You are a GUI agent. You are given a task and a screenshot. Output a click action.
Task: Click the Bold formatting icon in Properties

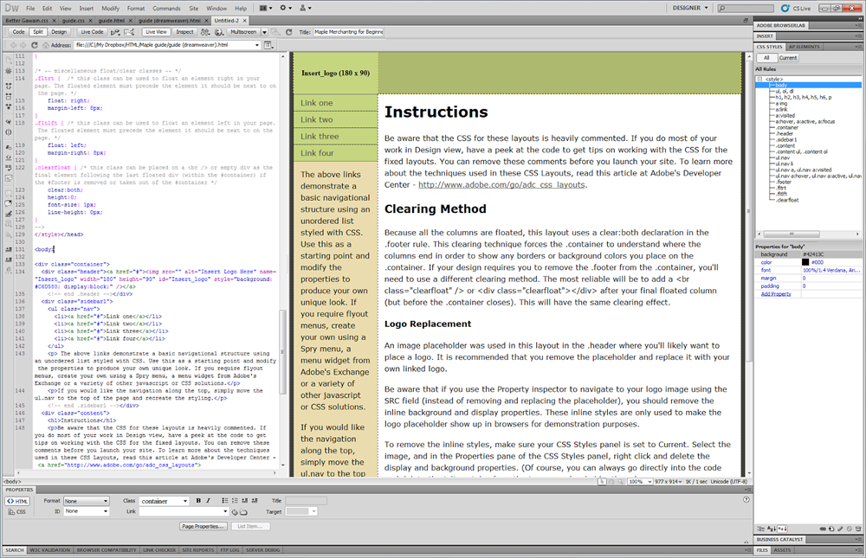(197, 501)
